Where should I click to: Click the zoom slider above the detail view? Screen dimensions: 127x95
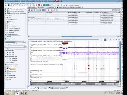pyautogui.click(x=63, y=40)
